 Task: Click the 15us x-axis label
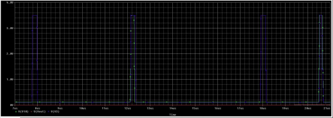[x=195, y=108]
